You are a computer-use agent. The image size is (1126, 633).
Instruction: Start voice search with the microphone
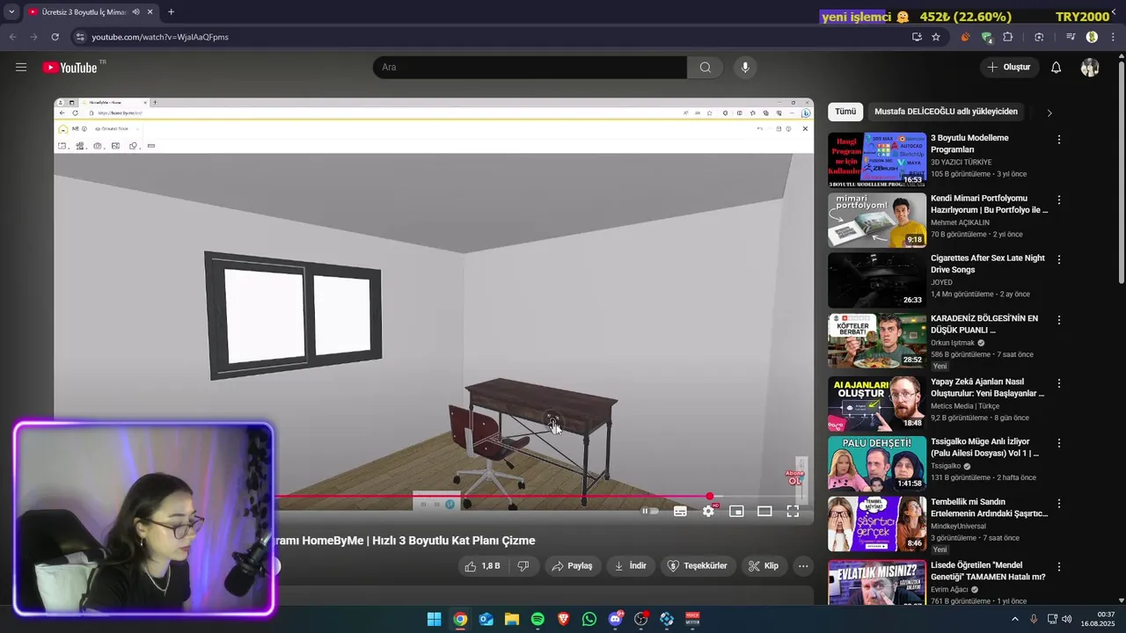click(x=745, y=68)
